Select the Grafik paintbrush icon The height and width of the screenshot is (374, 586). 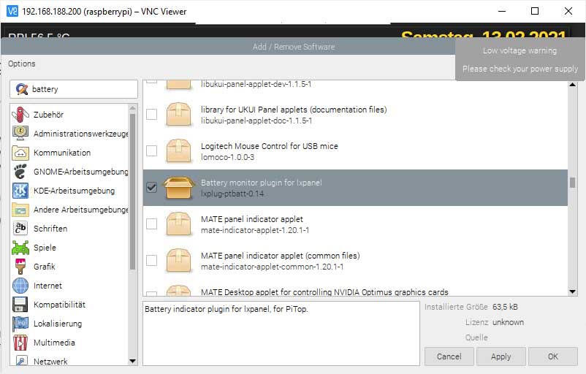(20, 267)
